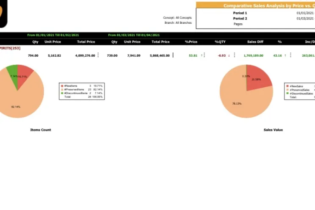Click the Total Price header under the 01/01/2021 period
Screen dimensions: 315x210
coord(86,42)
